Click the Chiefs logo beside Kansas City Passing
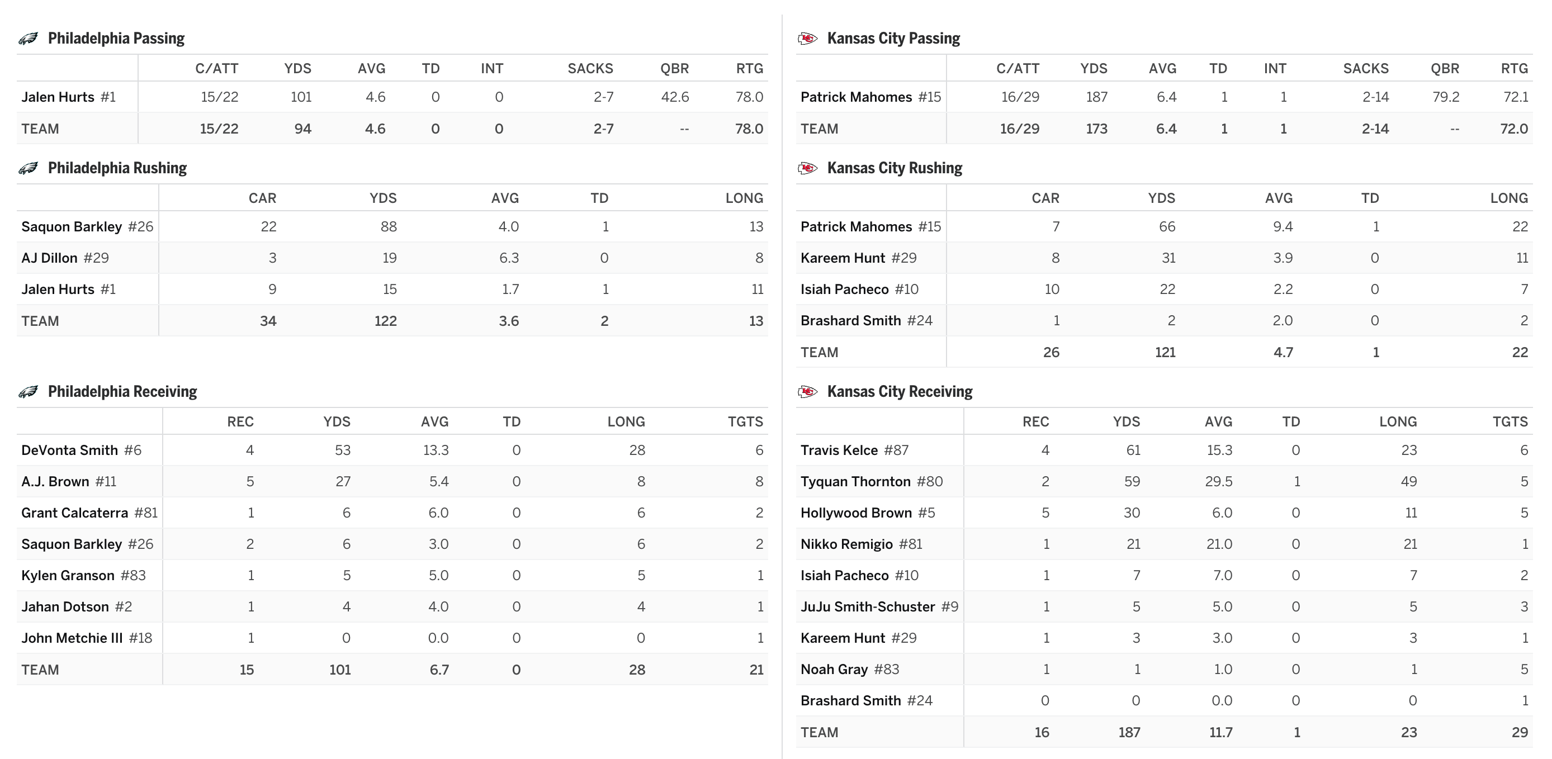 [807, 39]
